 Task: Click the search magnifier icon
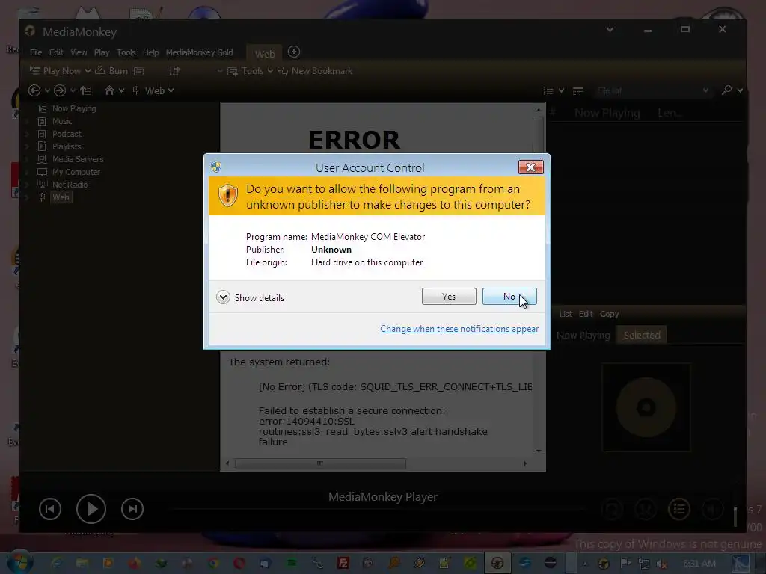[727, 90]
